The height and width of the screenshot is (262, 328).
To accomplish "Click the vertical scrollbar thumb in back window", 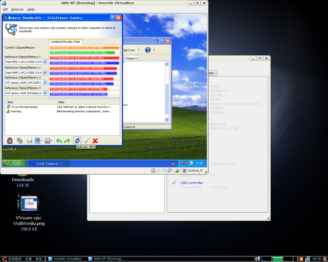I will pos(167,99).
